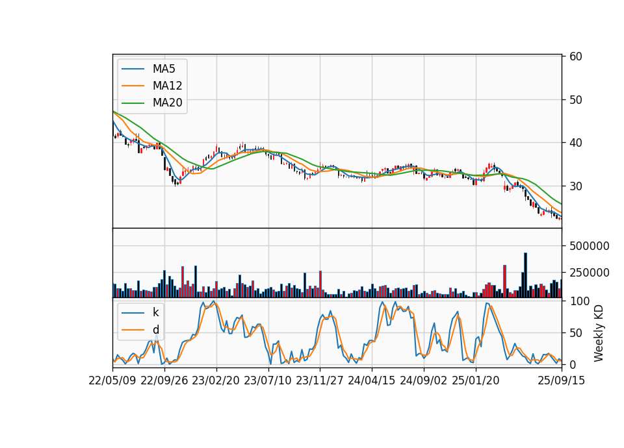
Task: Click the blue k legend line sample
Action: [x=133, y=312]
